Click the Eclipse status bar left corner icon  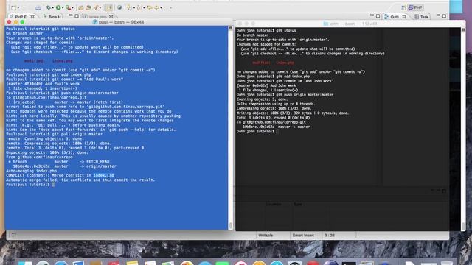point(13,234)
